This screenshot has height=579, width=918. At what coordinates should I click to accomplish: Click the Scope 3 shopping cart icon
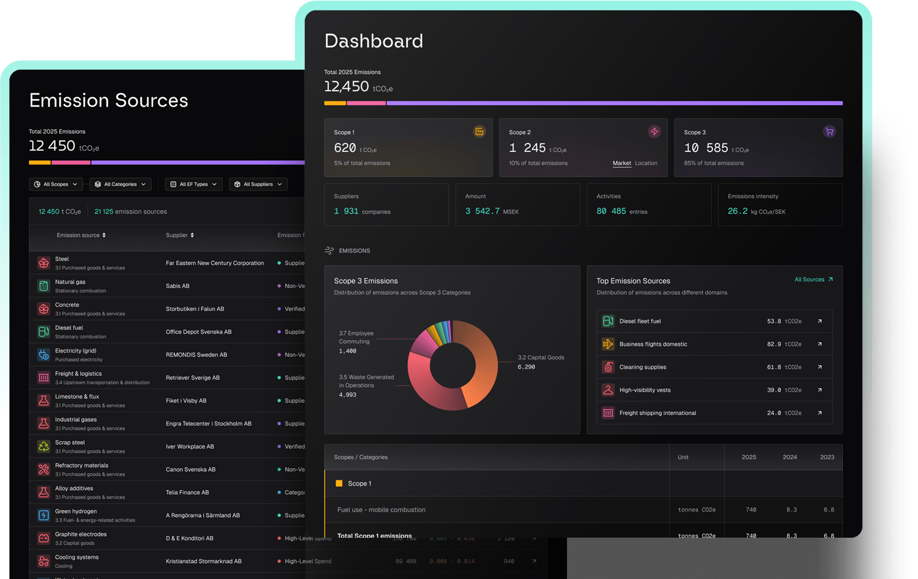(829, 132)
